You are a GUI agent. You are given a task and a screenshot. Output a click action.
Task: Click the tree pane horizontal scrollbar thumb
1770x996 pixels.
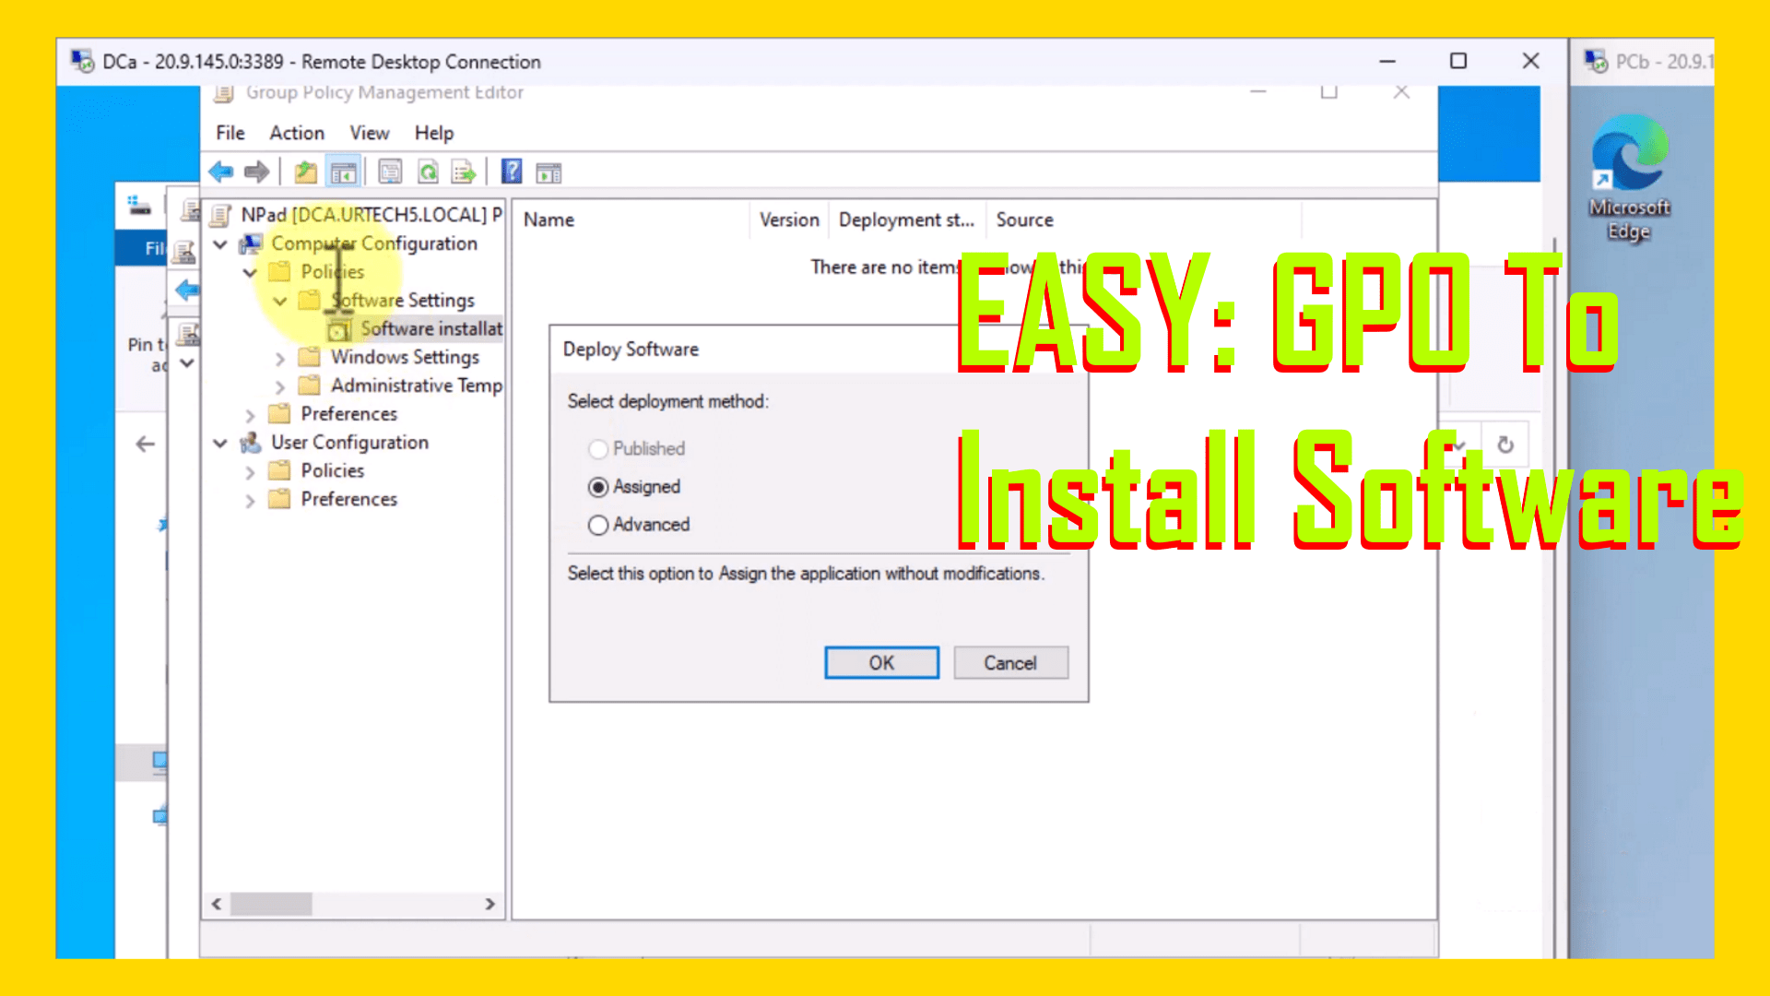271,904
